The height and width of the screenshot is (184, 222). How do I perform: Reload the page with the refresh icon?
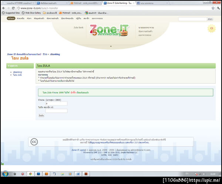pos(13,8)
